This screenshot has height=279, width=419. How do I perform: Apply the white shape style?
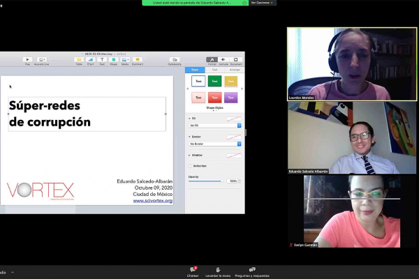[198, 81]
